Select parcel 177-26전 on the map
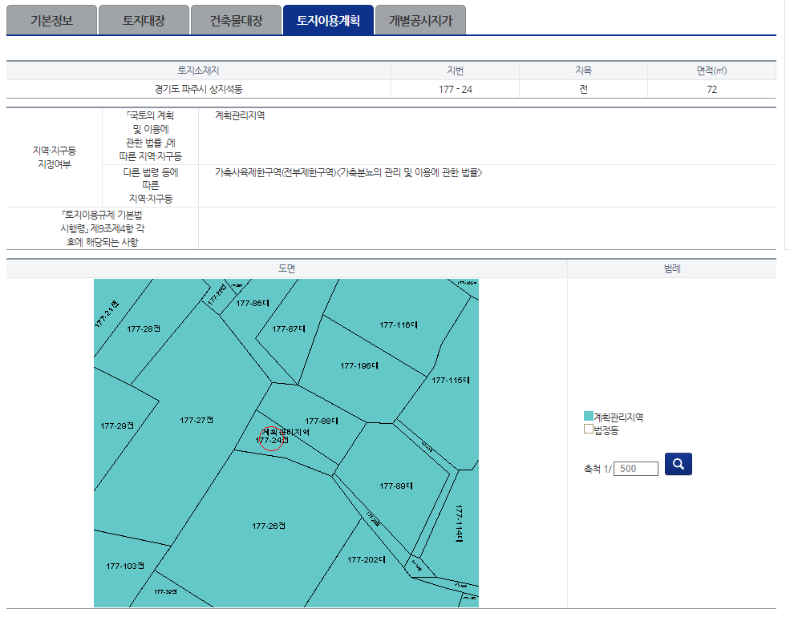 [269, 526]
